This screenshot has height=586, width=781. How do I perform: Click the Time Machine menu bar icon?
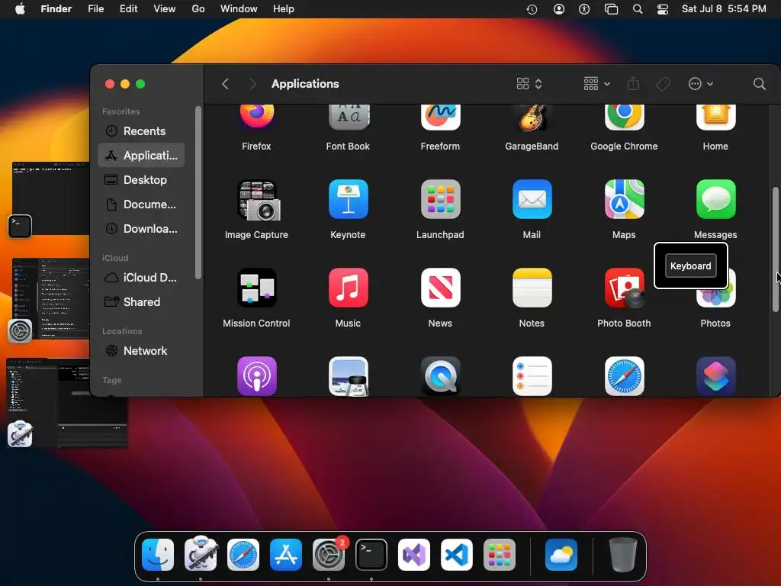(x=532, y=9)
